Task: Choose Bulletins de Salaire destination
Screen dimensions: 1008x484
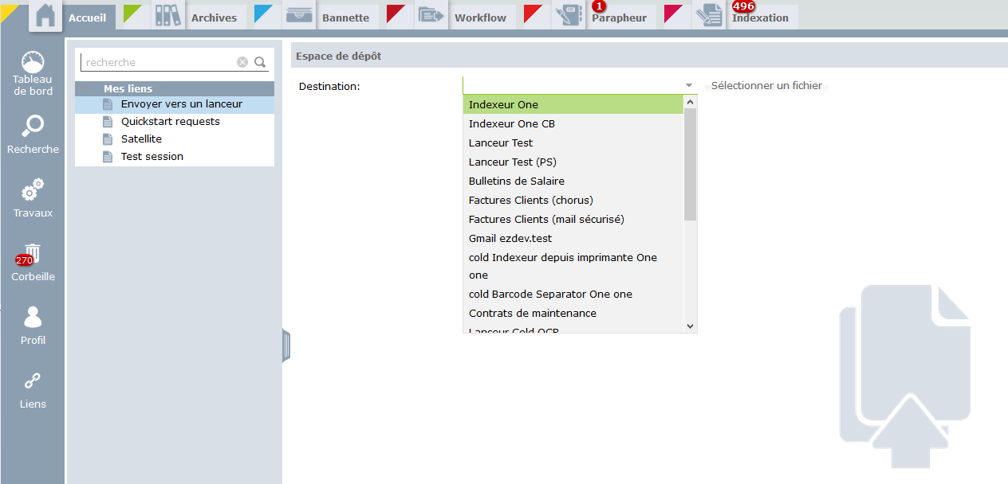Action: click(x=517, y=181)
